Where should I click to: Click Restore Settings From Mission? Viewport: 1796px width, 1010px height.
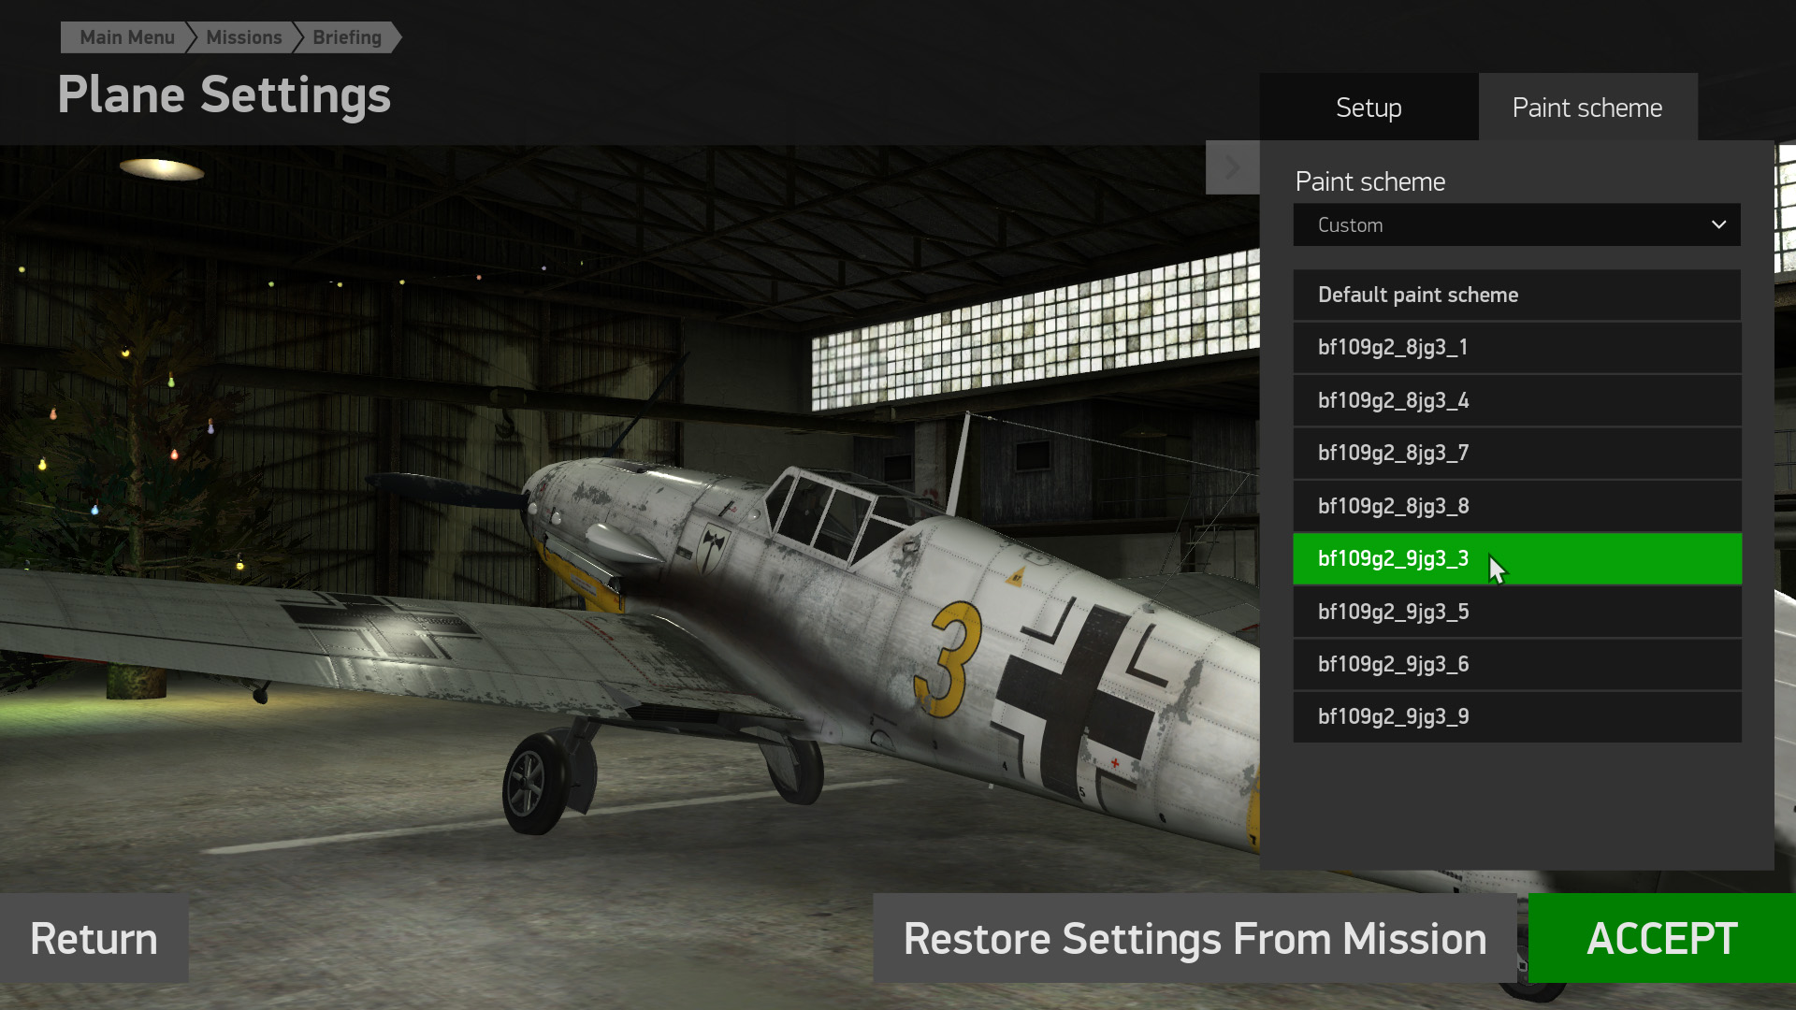point(1195,938)
